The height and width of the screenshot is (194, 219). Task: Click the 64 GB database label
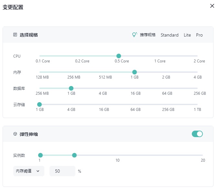(167, 93)
